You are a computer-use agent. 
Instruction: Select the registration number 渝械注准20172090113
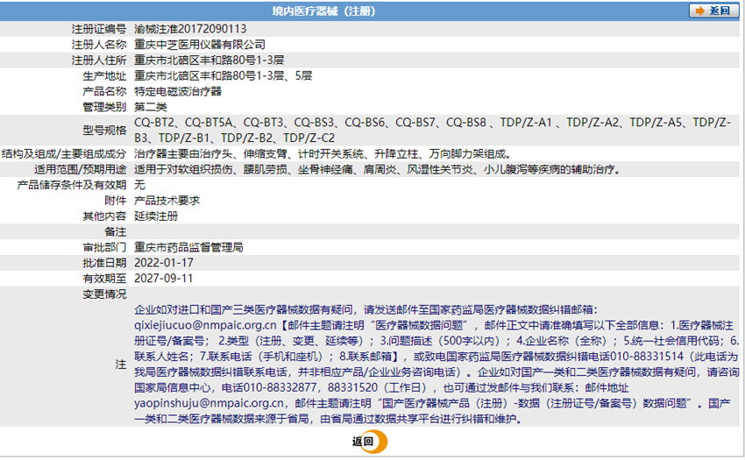(x=190, y=29)
